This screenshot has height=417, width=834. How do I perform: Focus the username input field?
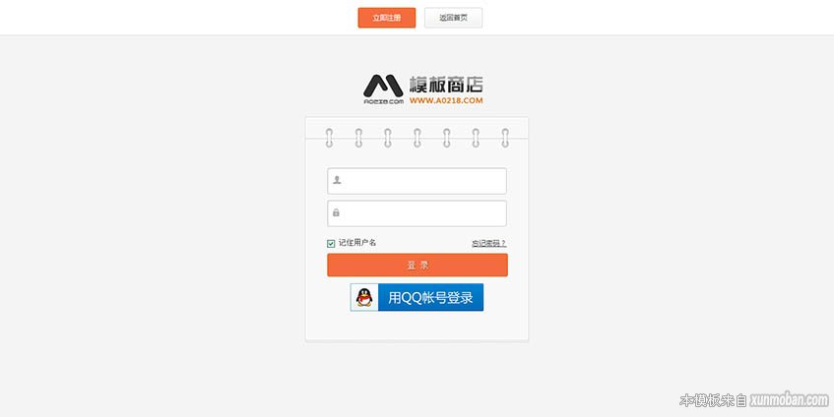tap(417, 181)
